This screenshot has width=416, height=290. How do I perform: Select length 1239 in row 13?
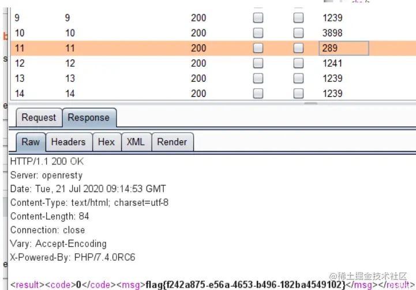click(332, 78)
